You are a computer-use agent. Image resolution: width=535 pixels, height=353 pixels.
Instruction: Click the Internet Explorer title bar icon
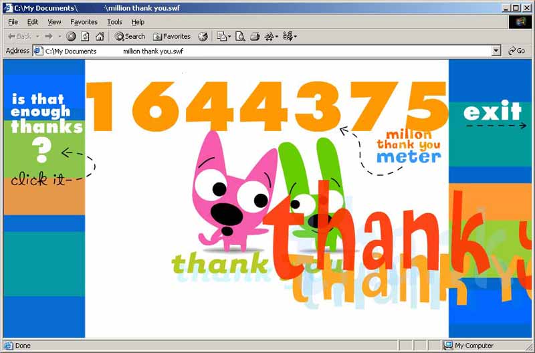[8, 8]
